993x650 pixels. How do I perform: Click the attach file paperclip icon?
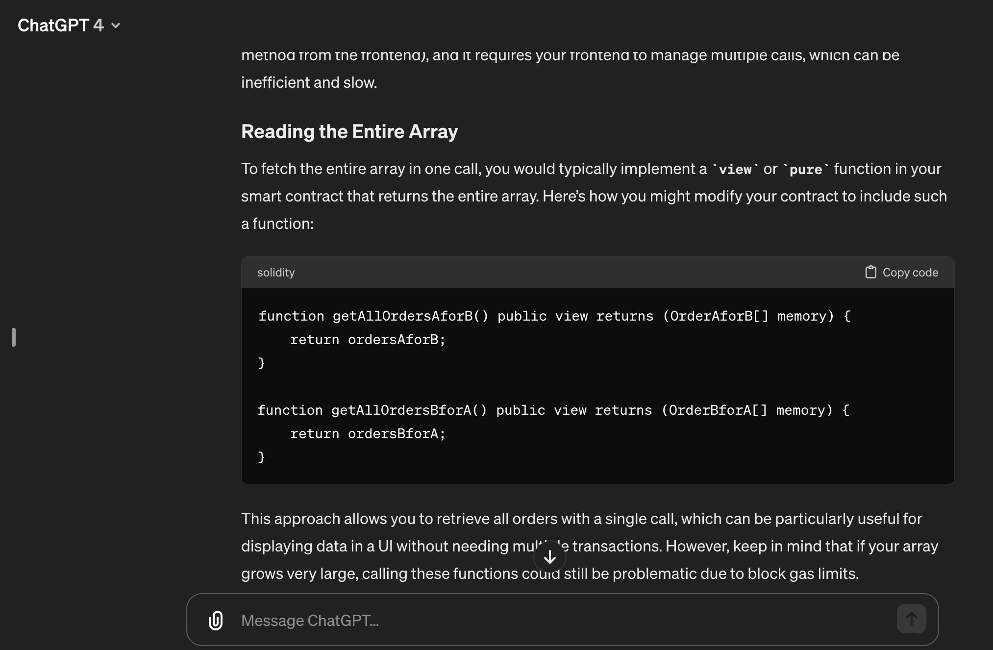[216, 620]
